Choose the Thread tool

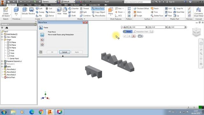(84, 9)
